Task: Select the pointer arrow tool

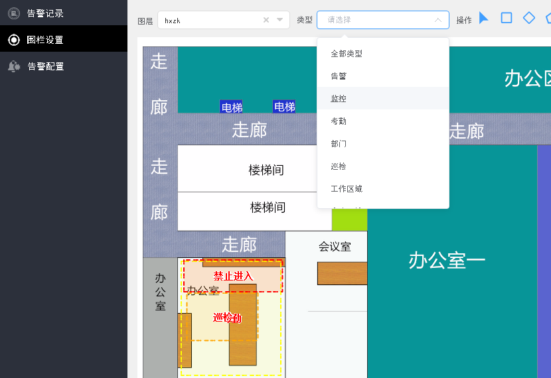Action: 483,19
